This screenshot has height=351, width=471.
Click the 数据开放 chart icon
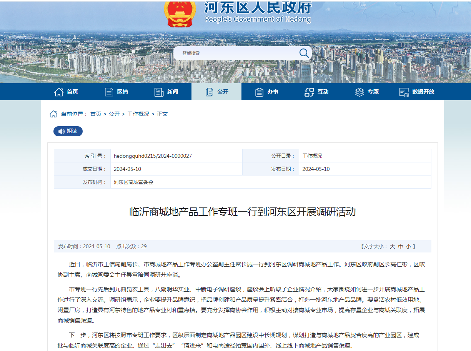pos(404,92)
